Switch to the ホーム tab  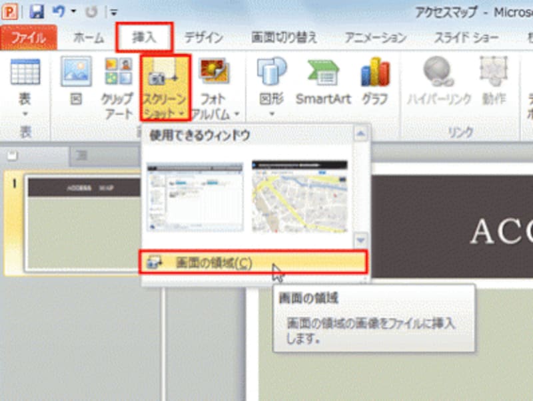pos(89,38)
